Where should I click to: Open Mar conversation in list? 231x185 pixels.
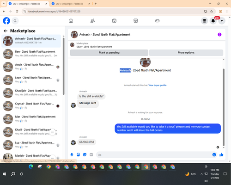coord(31,119)
